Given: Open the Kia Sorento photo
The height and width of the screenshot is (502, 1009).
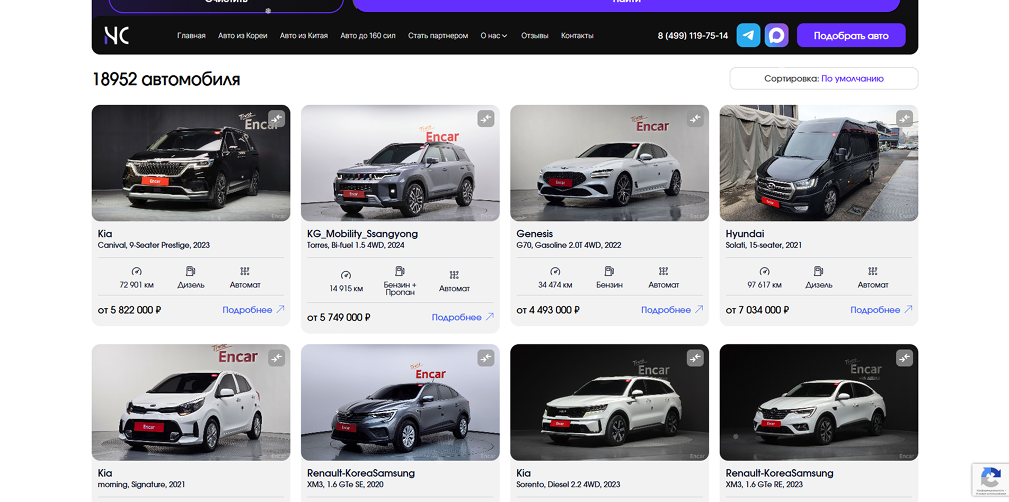Looking at the screenshot, I should point(609,402).
